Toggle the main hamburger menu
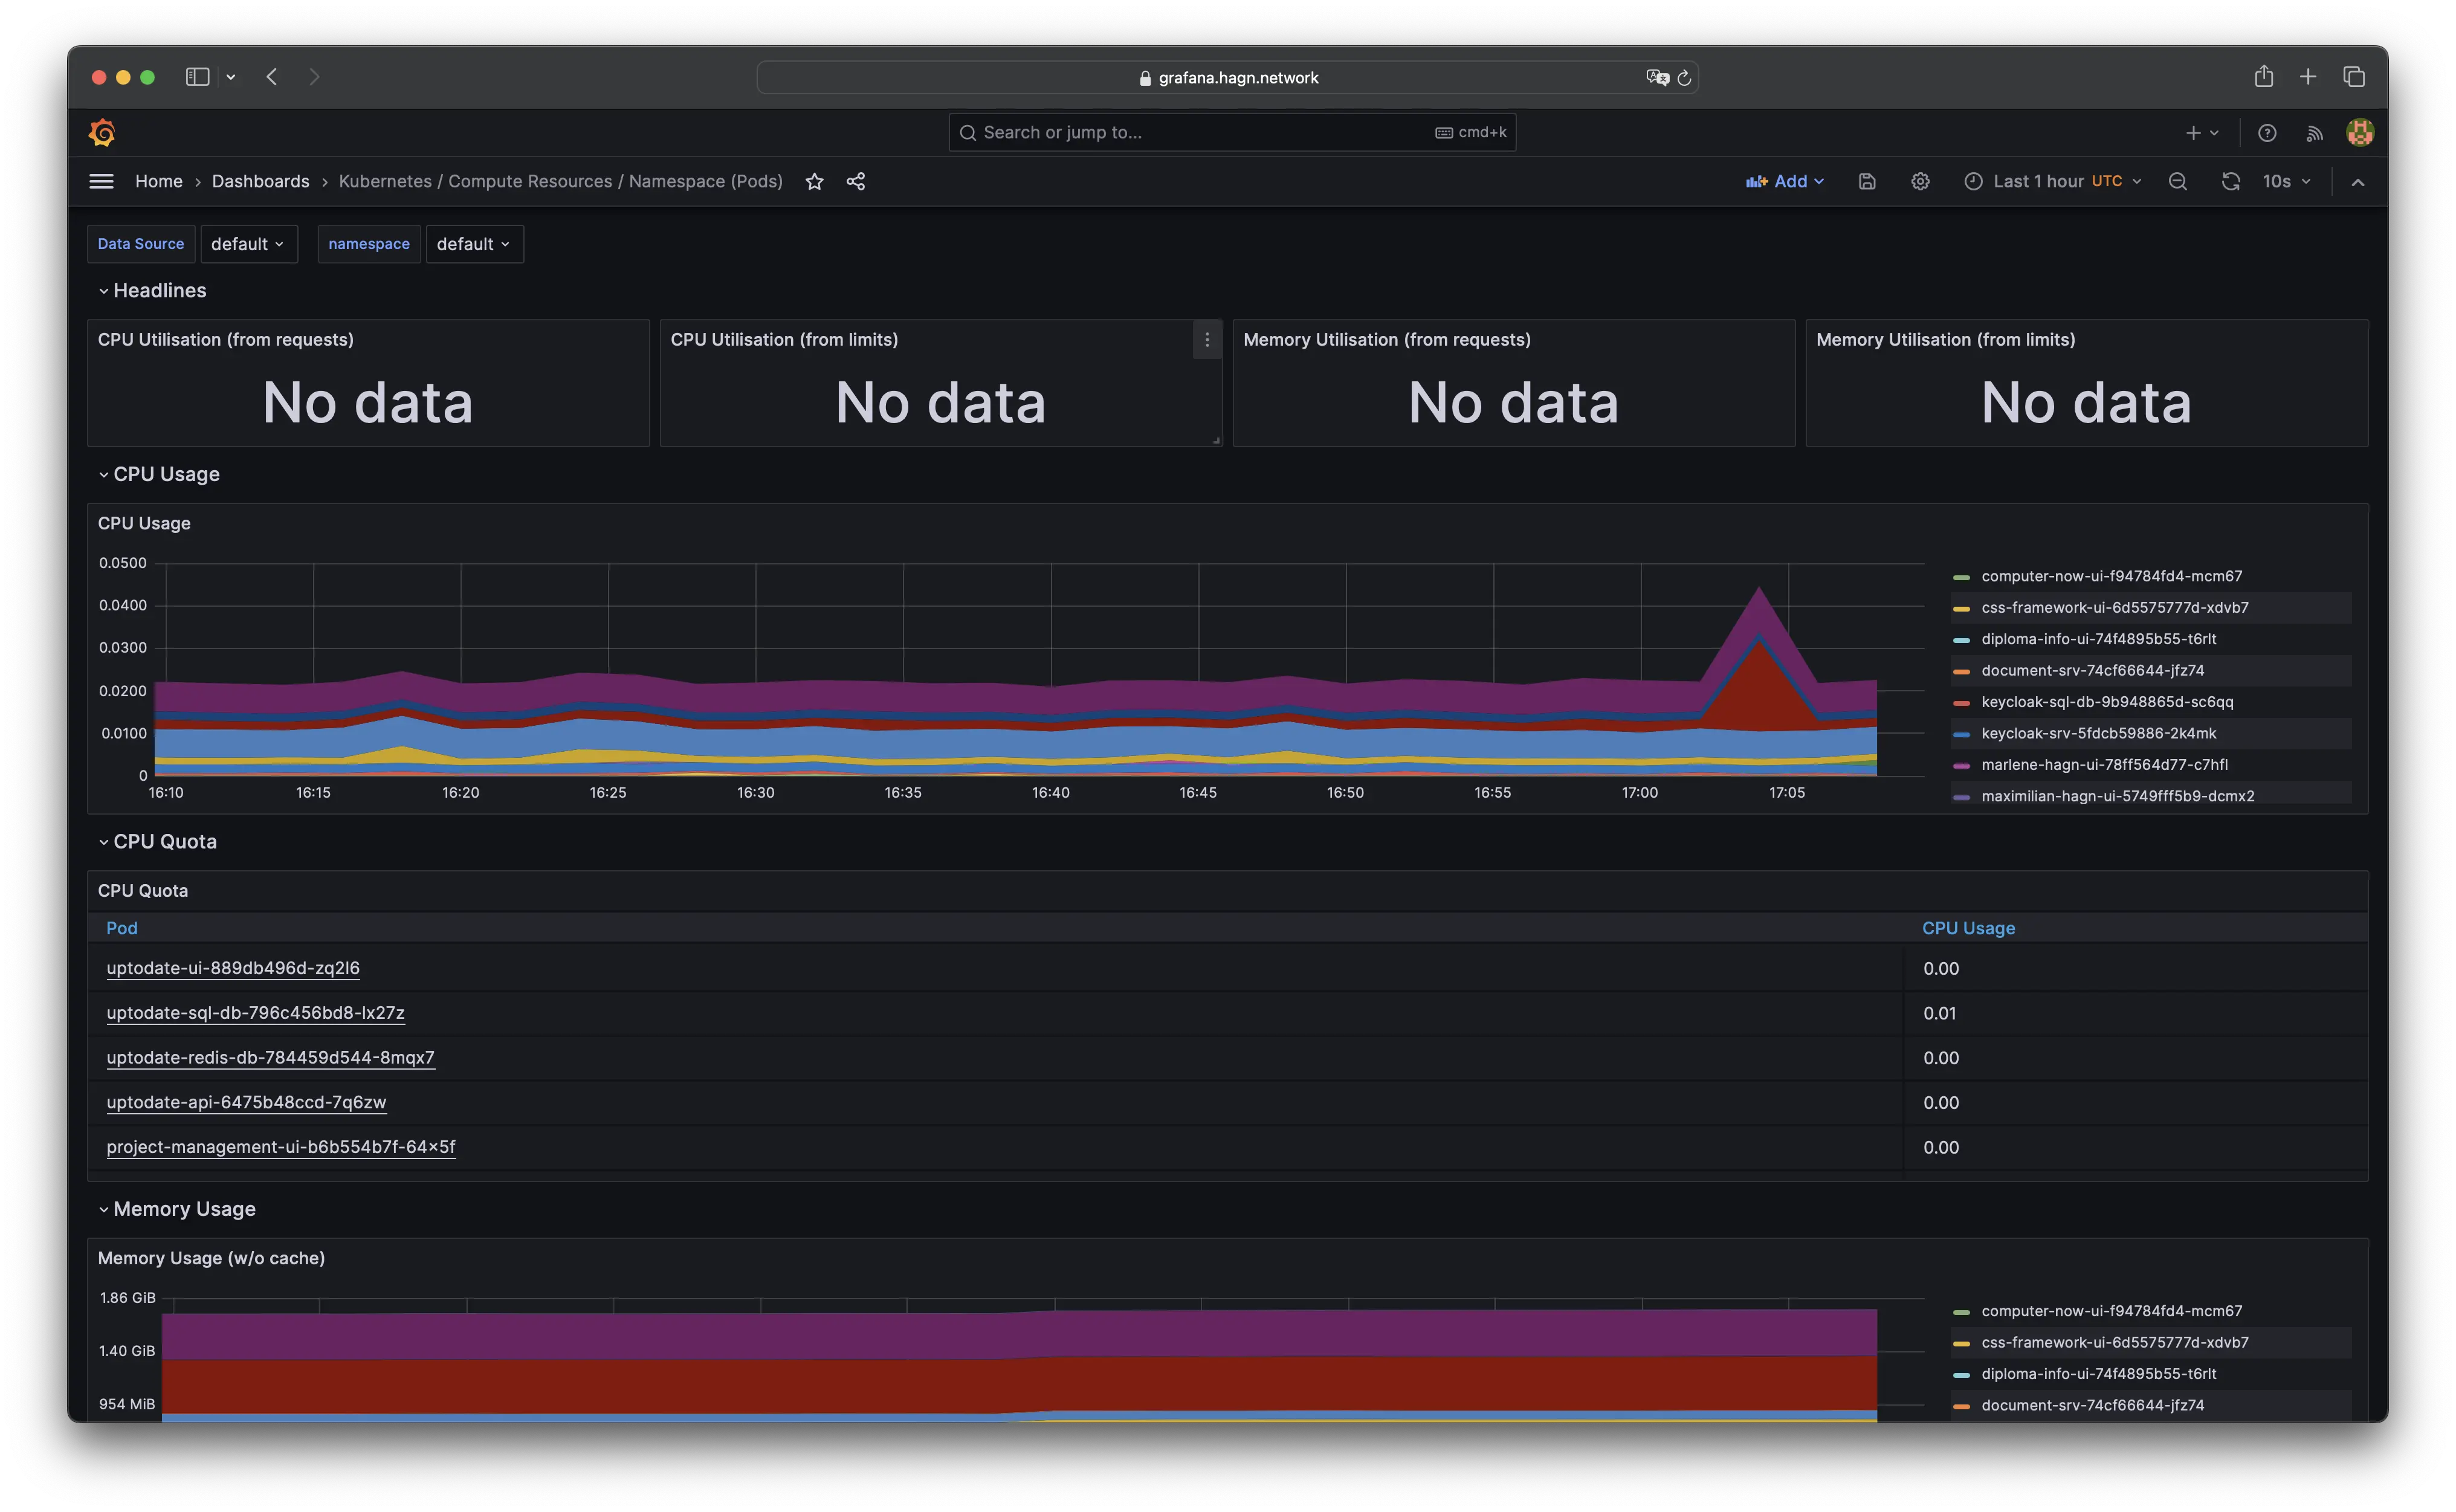2456x1512 pixels. 101,181
